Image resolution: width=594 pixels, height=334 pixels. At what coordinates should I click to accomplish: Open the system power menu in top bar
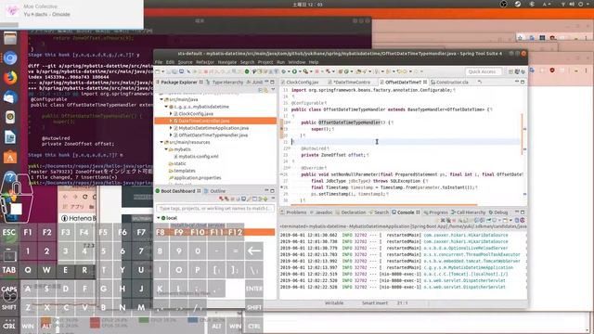(580, 4)
